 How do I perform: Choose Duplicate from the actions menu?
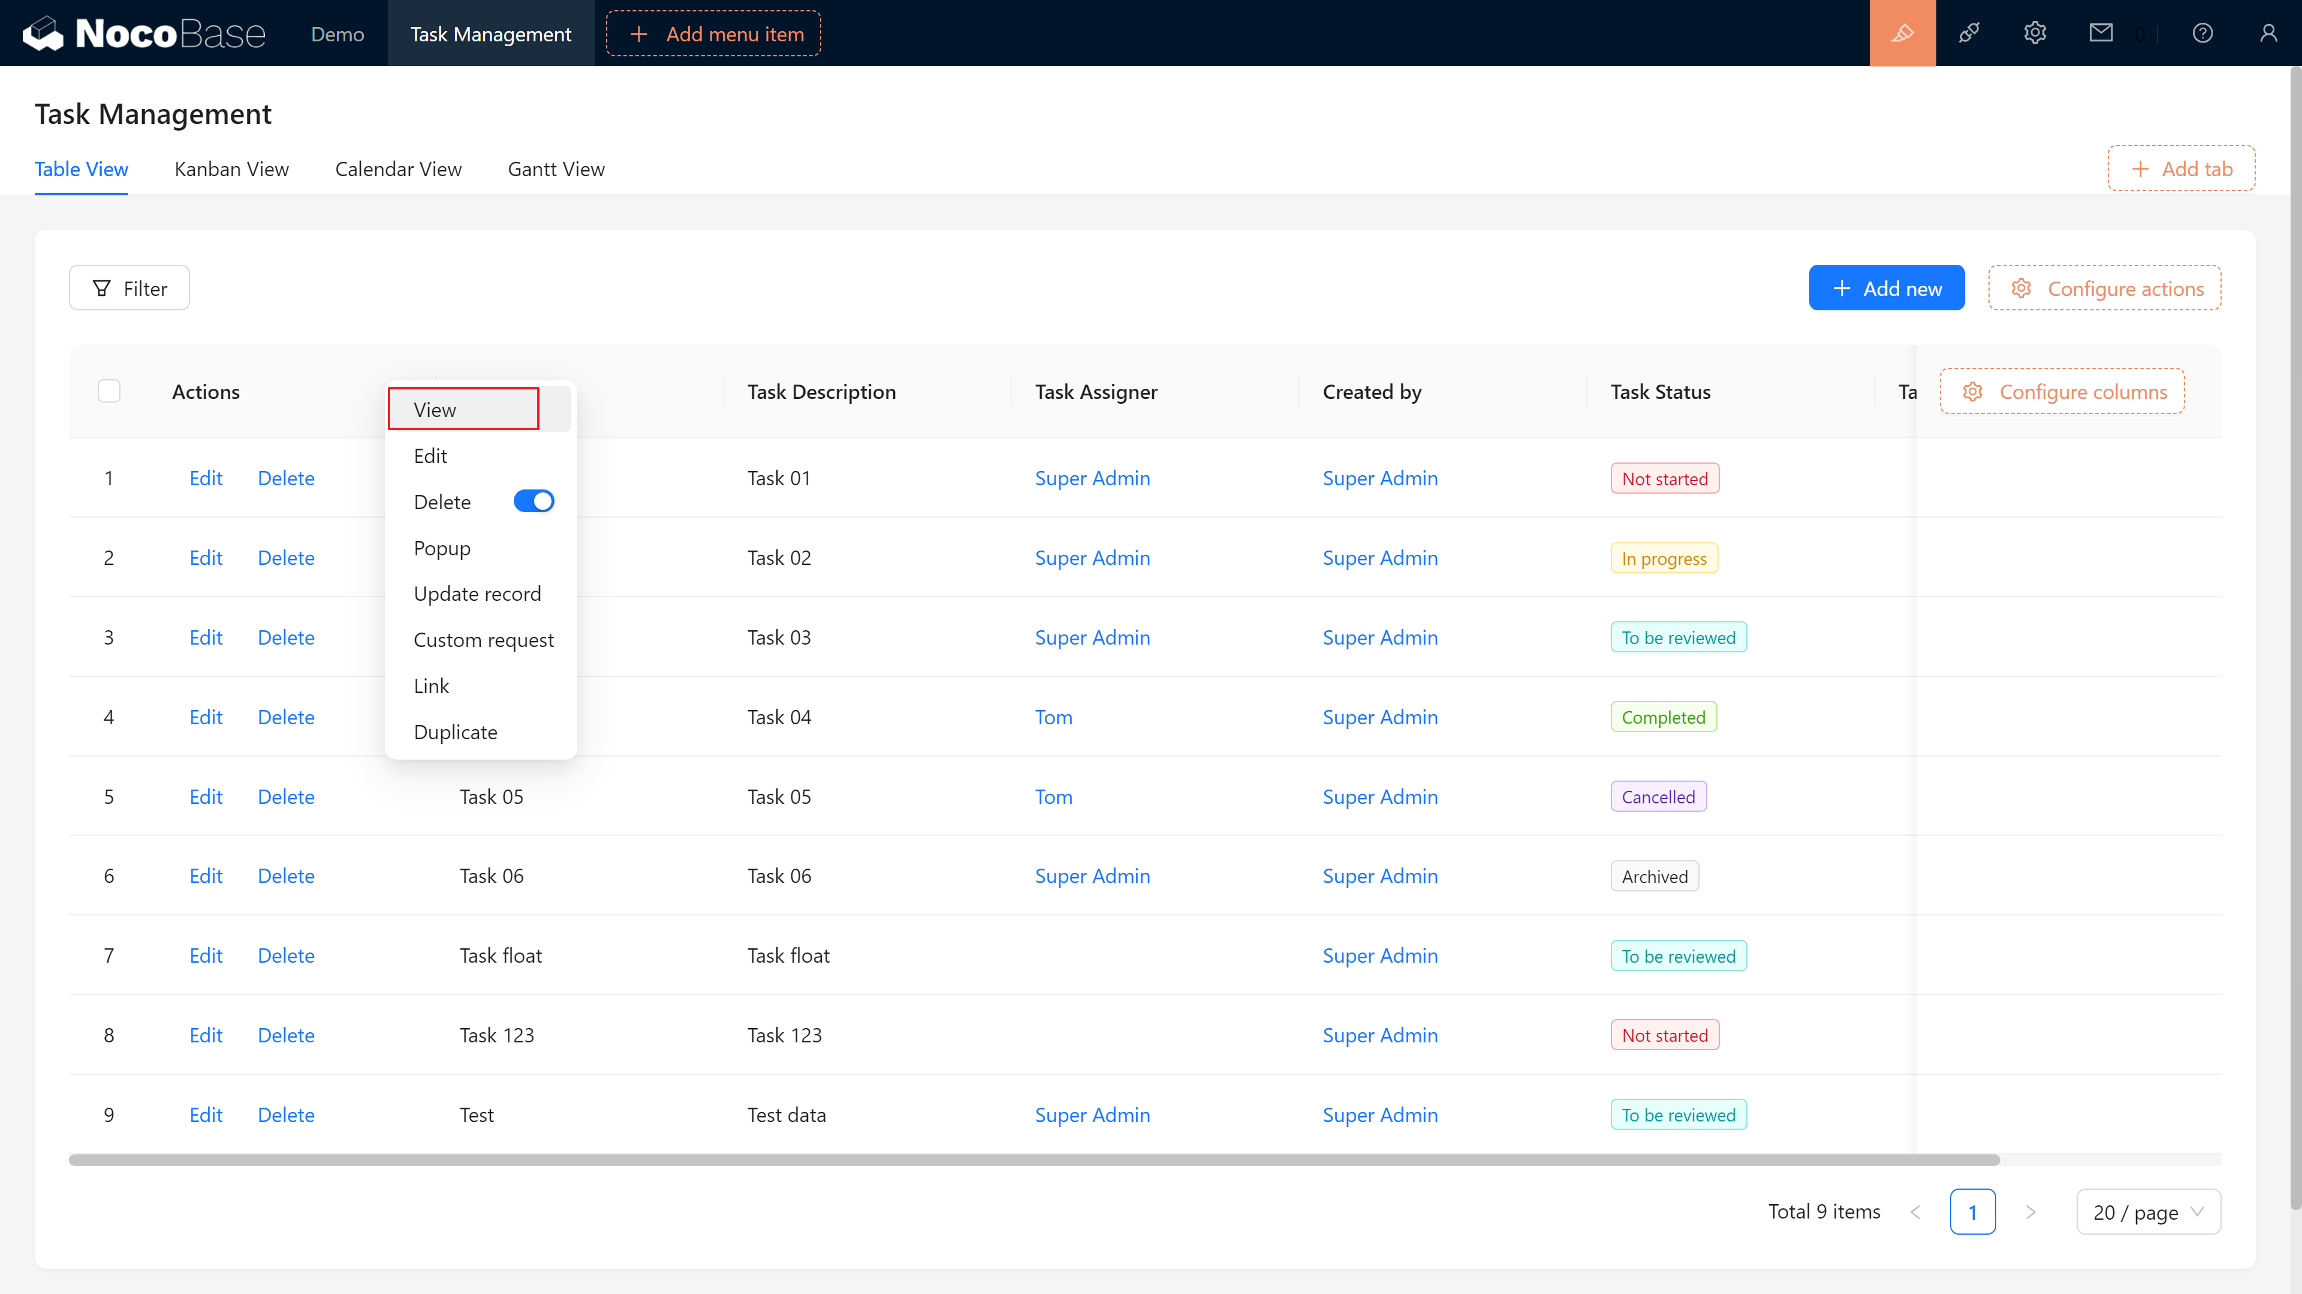(x=455, y=731)
